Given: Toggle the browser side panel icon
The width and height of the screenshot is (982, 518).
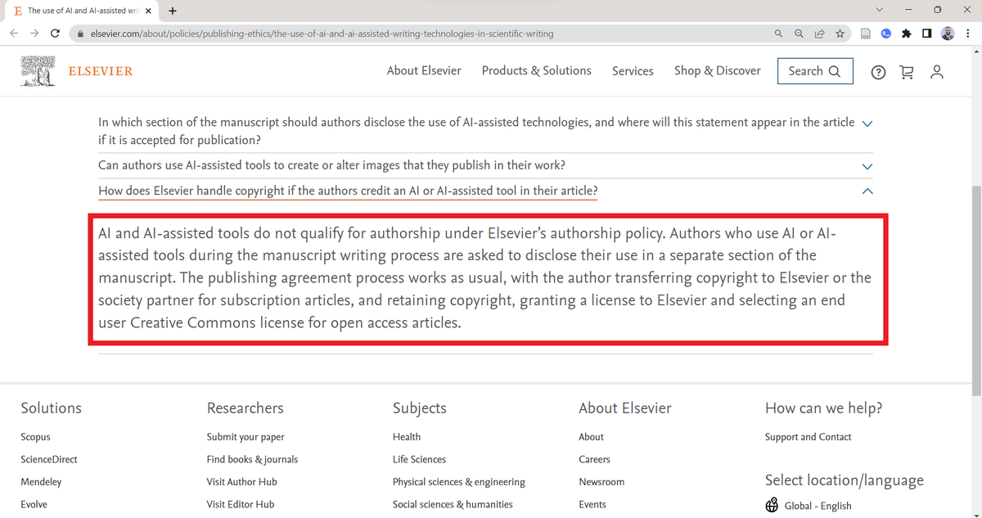Looking at the screenshot, I should [x=927, y=34].
